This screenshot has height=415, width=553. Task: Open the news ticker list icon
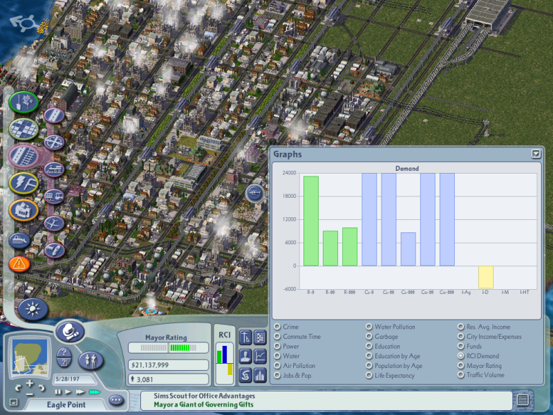[523, 400]
